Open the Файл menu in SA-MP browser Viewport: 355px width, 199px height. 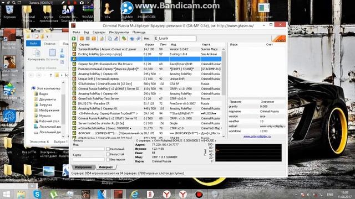(x=77, y=32)
